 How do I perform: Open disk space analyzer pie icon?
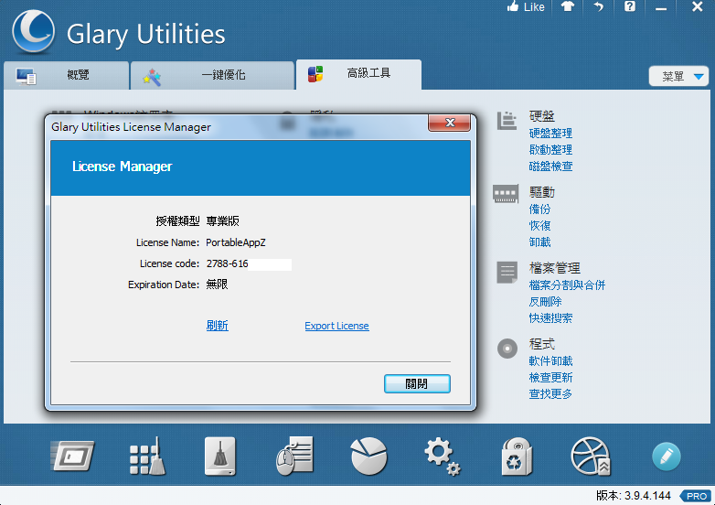pos(368,457)
